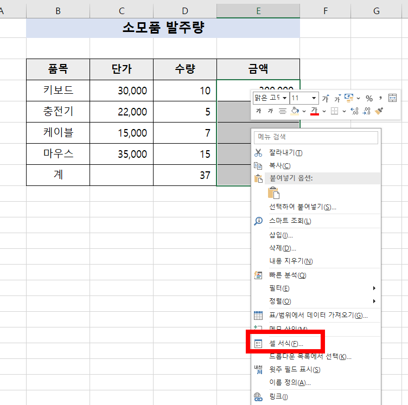Expand accounting format options arrow
The image size is (408, 405).
point(358,98)
